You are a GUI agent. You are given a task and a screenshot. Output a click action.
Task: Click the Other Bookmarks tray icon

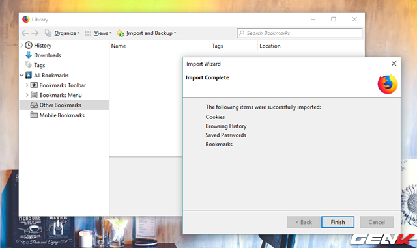pyautogui.click(x=34, y=105)
